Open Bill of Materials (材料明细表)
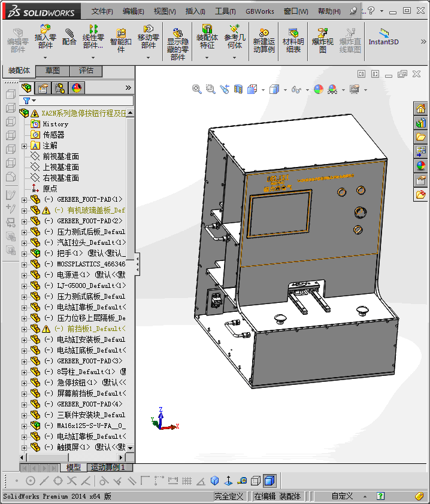Image resolution: width=430 pixels, height=504 pixels. click(x=293, y=41)
